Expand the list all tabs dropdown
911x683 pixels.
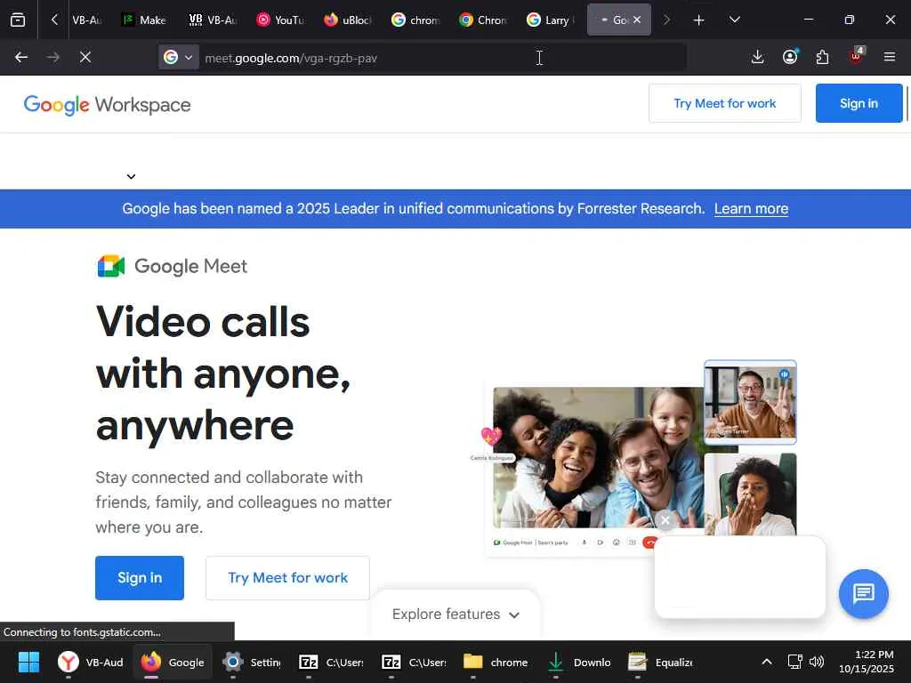point(734,20)
